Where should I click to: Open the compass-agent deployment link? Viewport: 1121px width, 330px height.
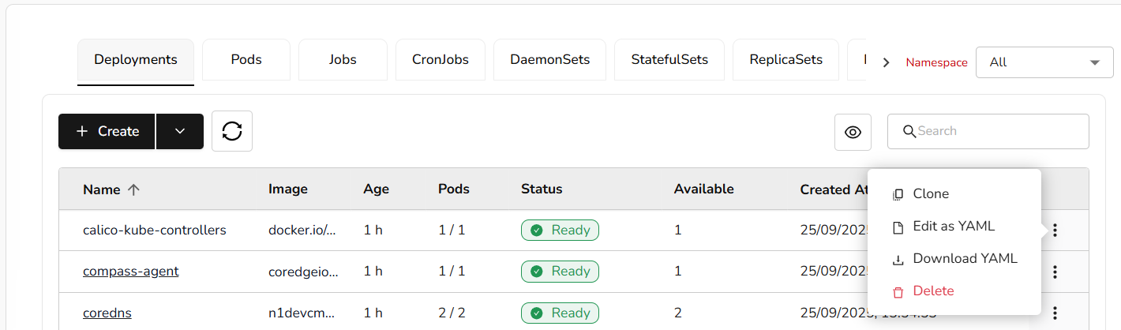coord(131,272)
